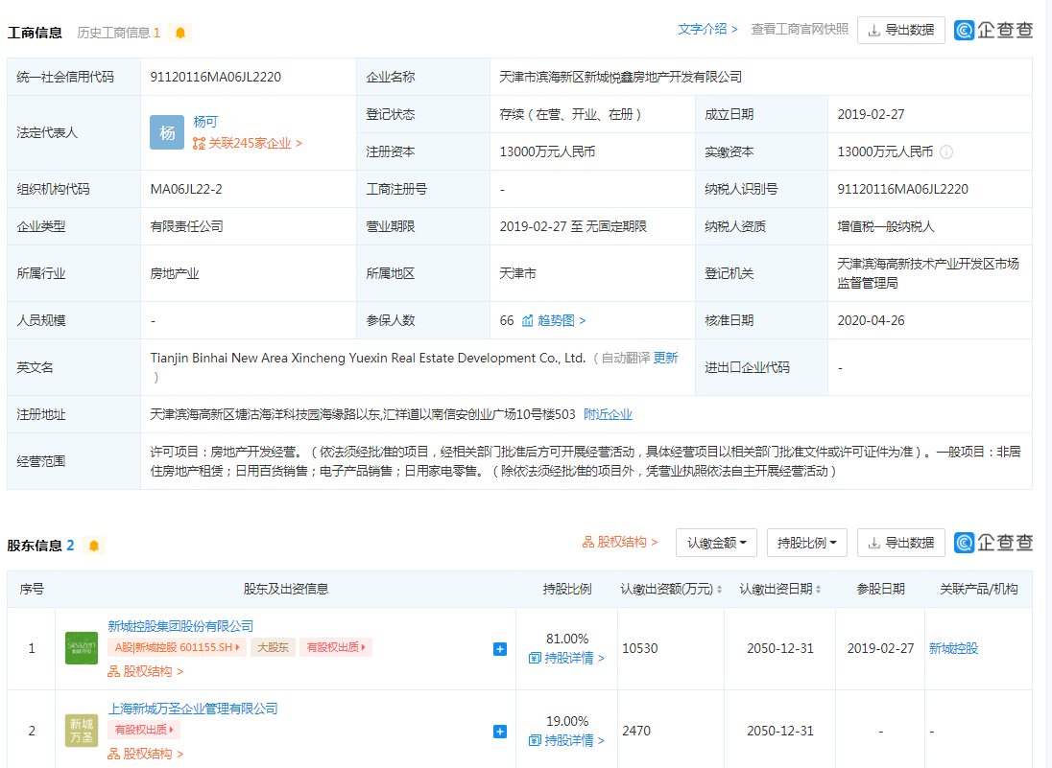Click the bell icon beside 股东信息
Image resolution: width=1052 pixels, height=768 pixels.
(x=93, y=546)
